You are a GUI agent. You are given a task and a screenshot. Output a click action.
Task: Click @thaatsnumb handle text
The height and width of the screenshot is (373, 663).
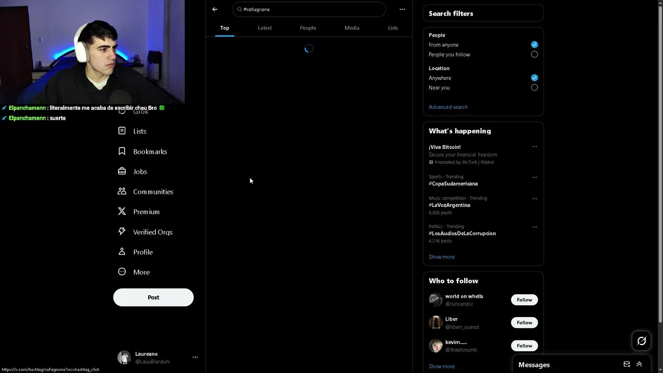coord(461,350)
